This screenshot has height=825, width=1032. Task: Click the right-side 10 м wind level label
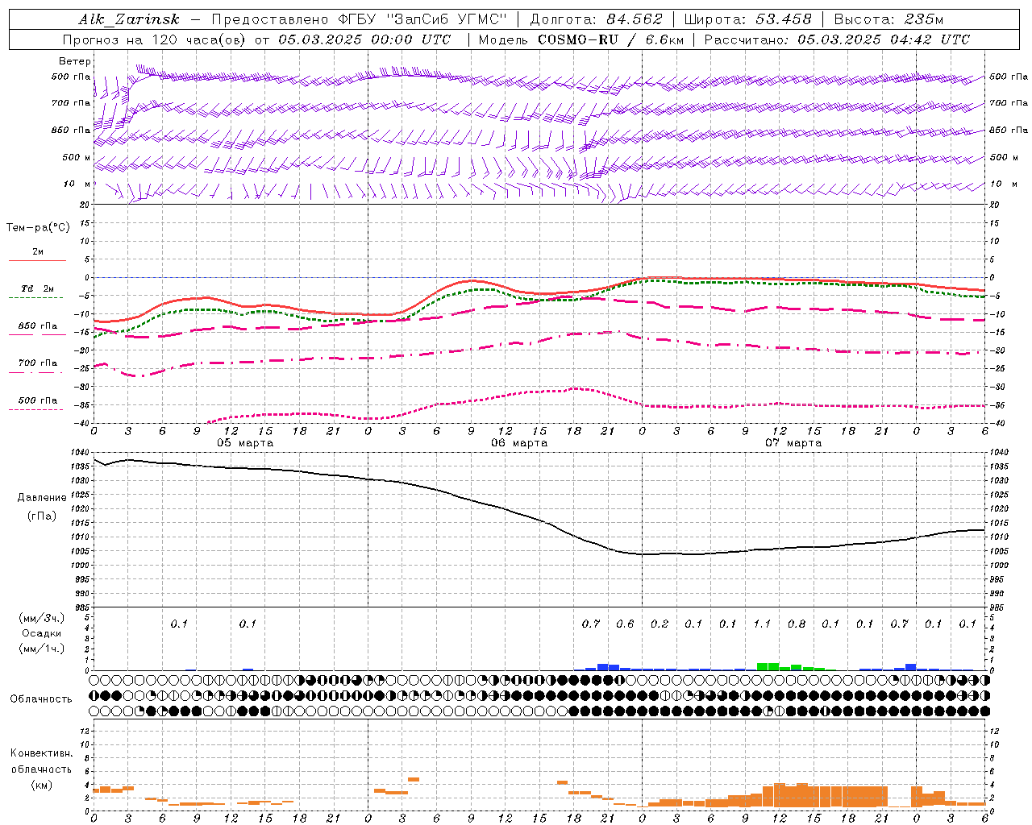[1003, 184]
